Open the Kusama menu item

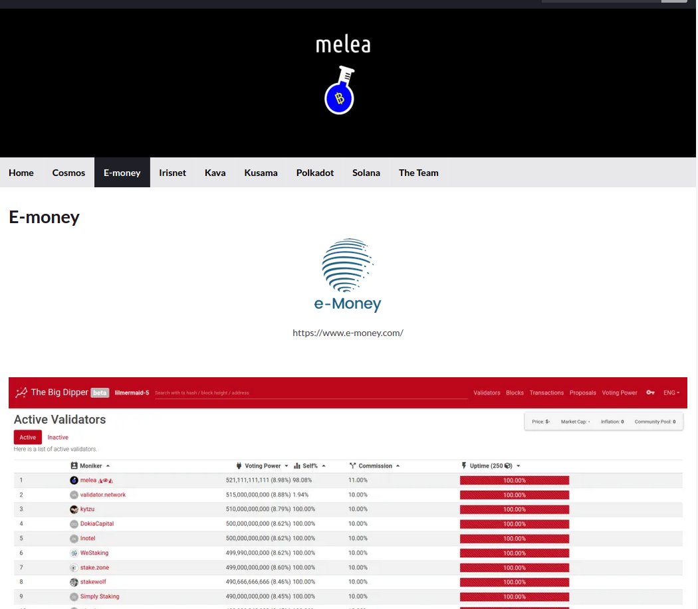261,173
